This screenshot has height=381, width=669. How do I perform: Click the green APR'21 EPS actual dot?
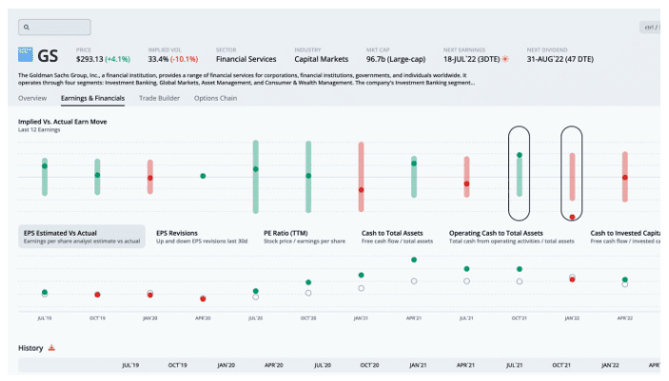tap(413, 259)
